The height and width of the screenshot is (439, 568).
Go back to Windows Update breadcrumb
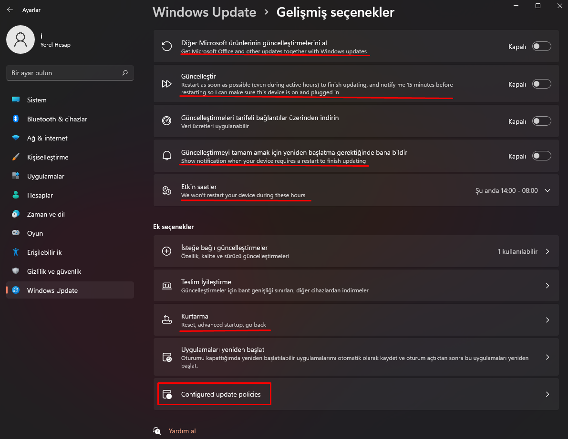click(204, 12)
